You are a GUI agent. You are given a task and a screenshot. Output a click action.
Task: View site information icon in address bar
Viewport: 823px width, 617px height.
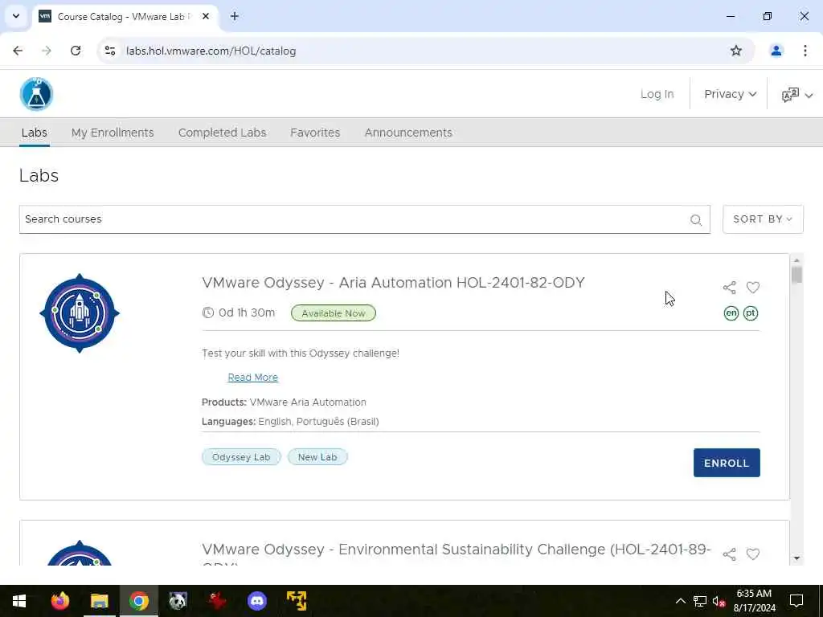[109, 51]
